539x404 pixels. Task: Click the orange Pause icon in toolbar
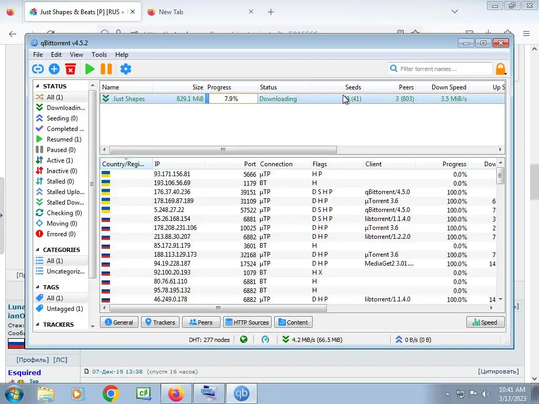click(106, 69)
